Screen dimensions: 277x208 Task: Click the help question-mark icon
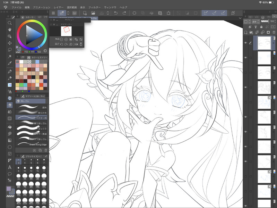coord(233,13)
